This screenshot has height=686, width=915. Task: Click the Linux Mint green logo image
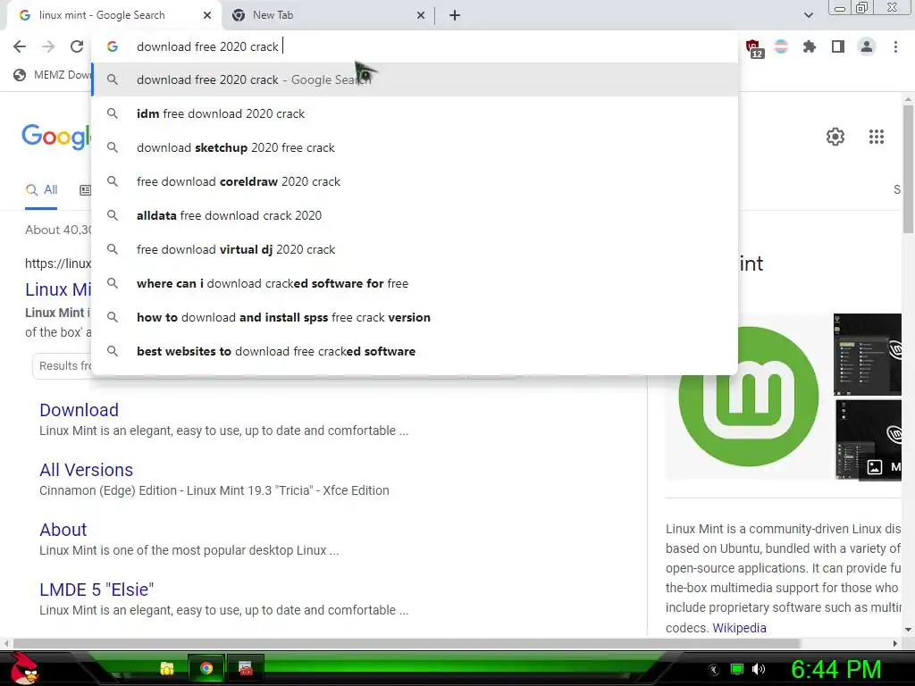(x=749, y=397)
